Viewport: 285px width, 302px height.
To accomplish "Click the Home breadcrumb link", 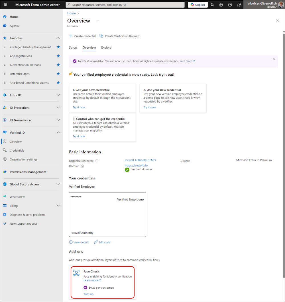I will click(x=72, y=13).
